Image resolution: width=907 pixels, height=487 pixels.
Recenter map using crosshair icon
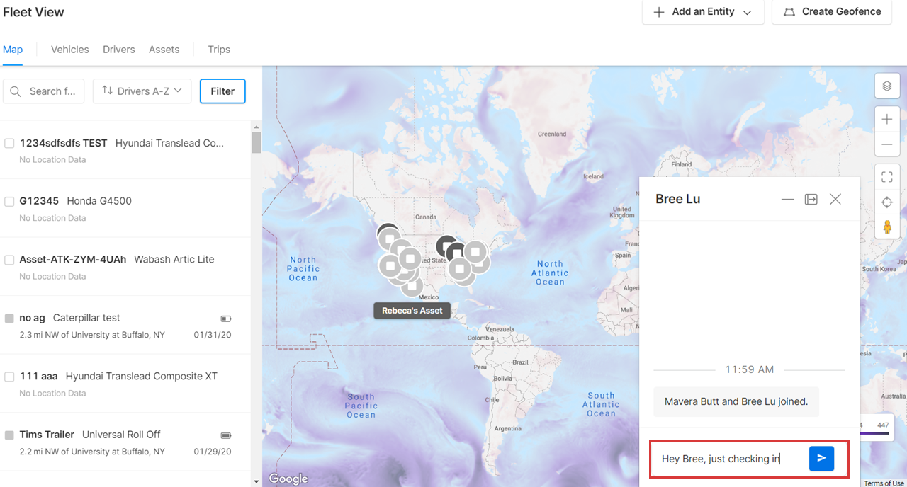(886, 202)
